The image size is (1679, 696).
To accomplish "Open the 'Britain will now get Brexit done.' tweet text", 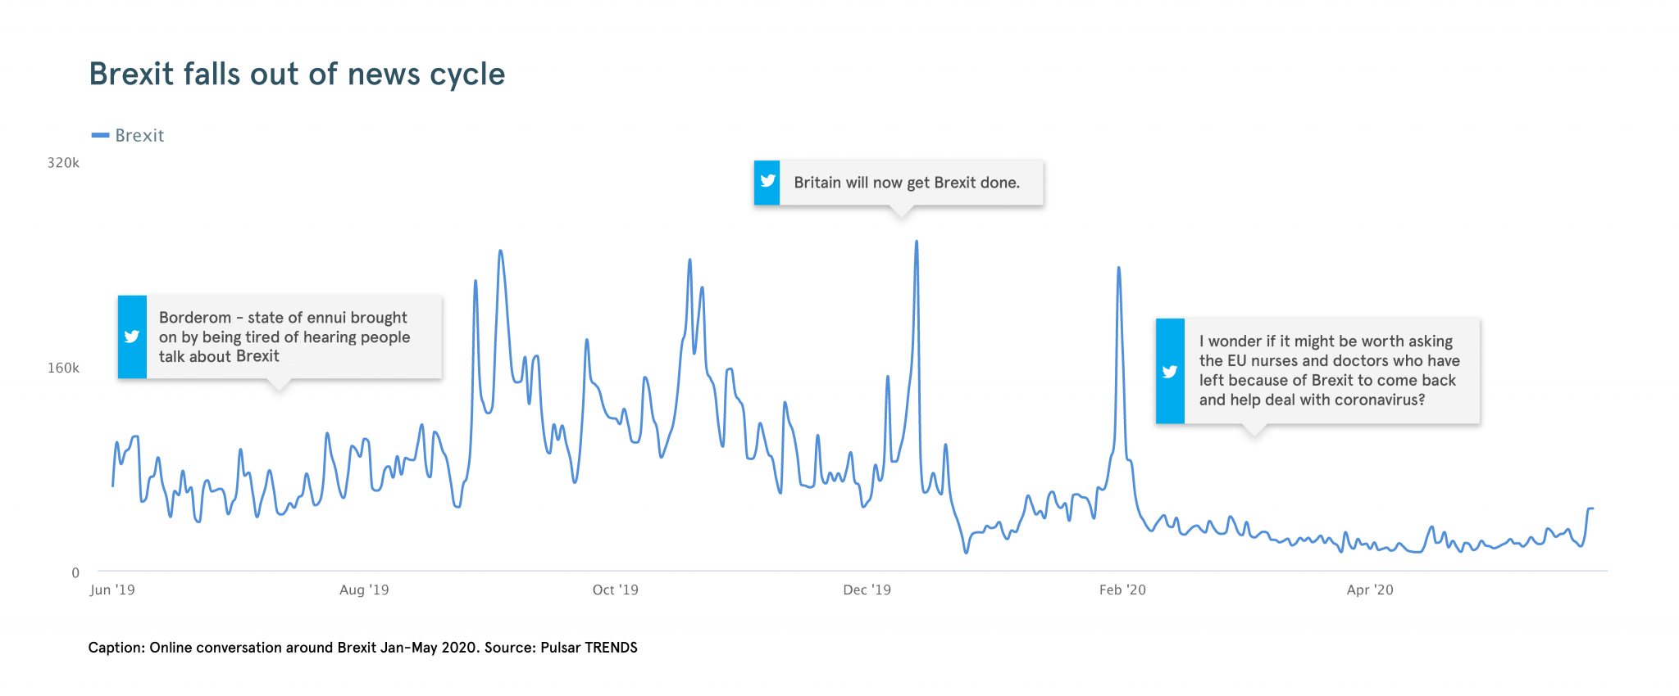I will click(x=907, y=183).
